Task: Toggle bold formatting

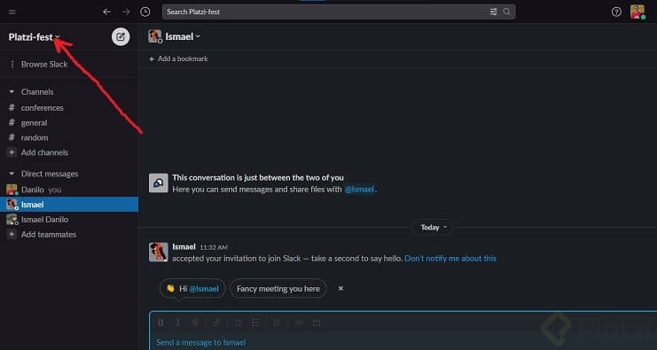Action: (x=160, y=323)
